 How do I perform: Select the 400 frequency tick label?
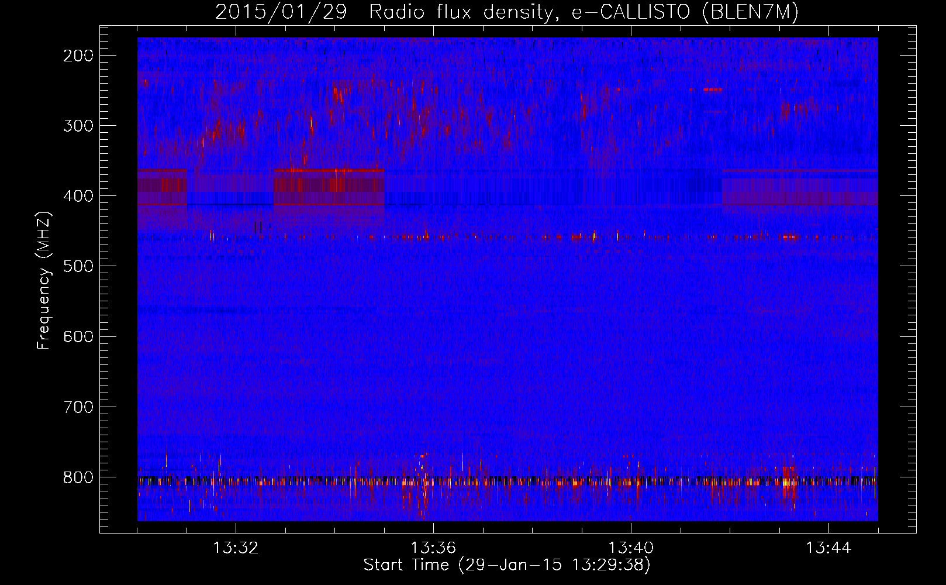[78, 196]
